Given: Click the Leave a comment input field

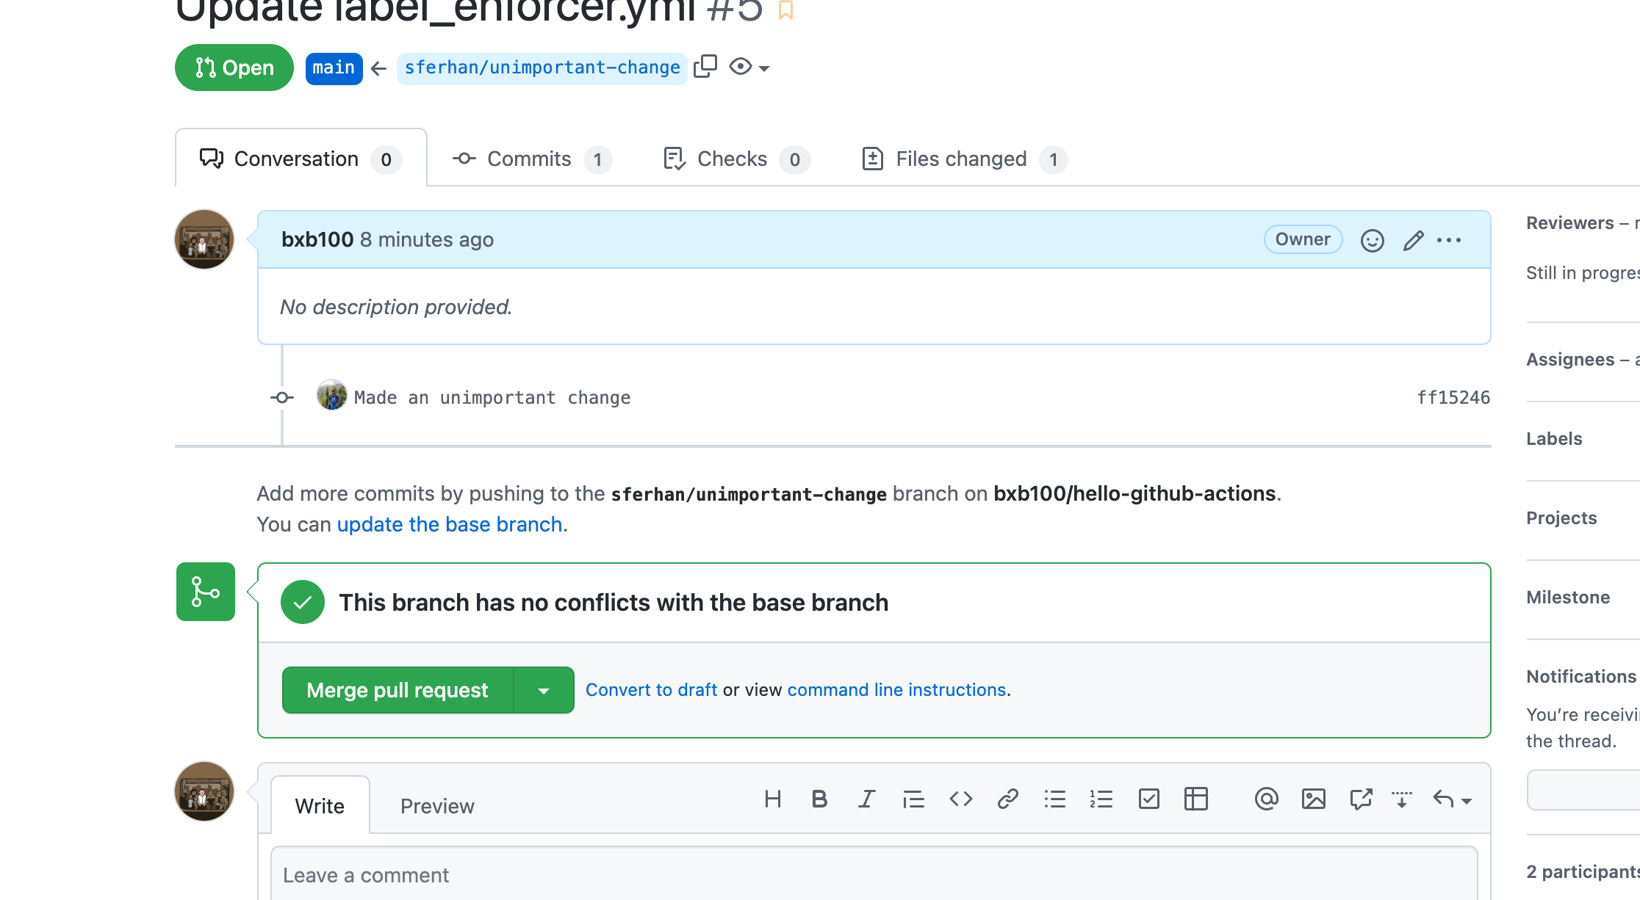Looking at the screenshot, I should coord(875,876).
